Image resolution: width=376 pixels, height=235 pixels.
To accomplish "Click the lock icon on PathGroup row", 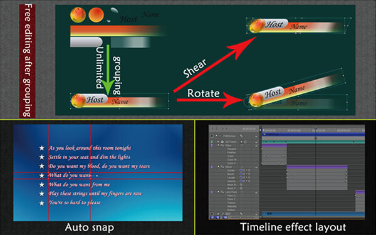I will tap(256, 136).
